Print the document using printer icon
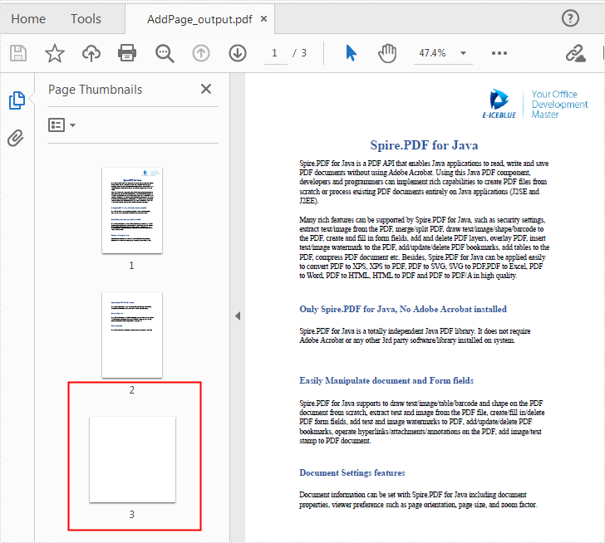The image size is (605, 543). 127,53
